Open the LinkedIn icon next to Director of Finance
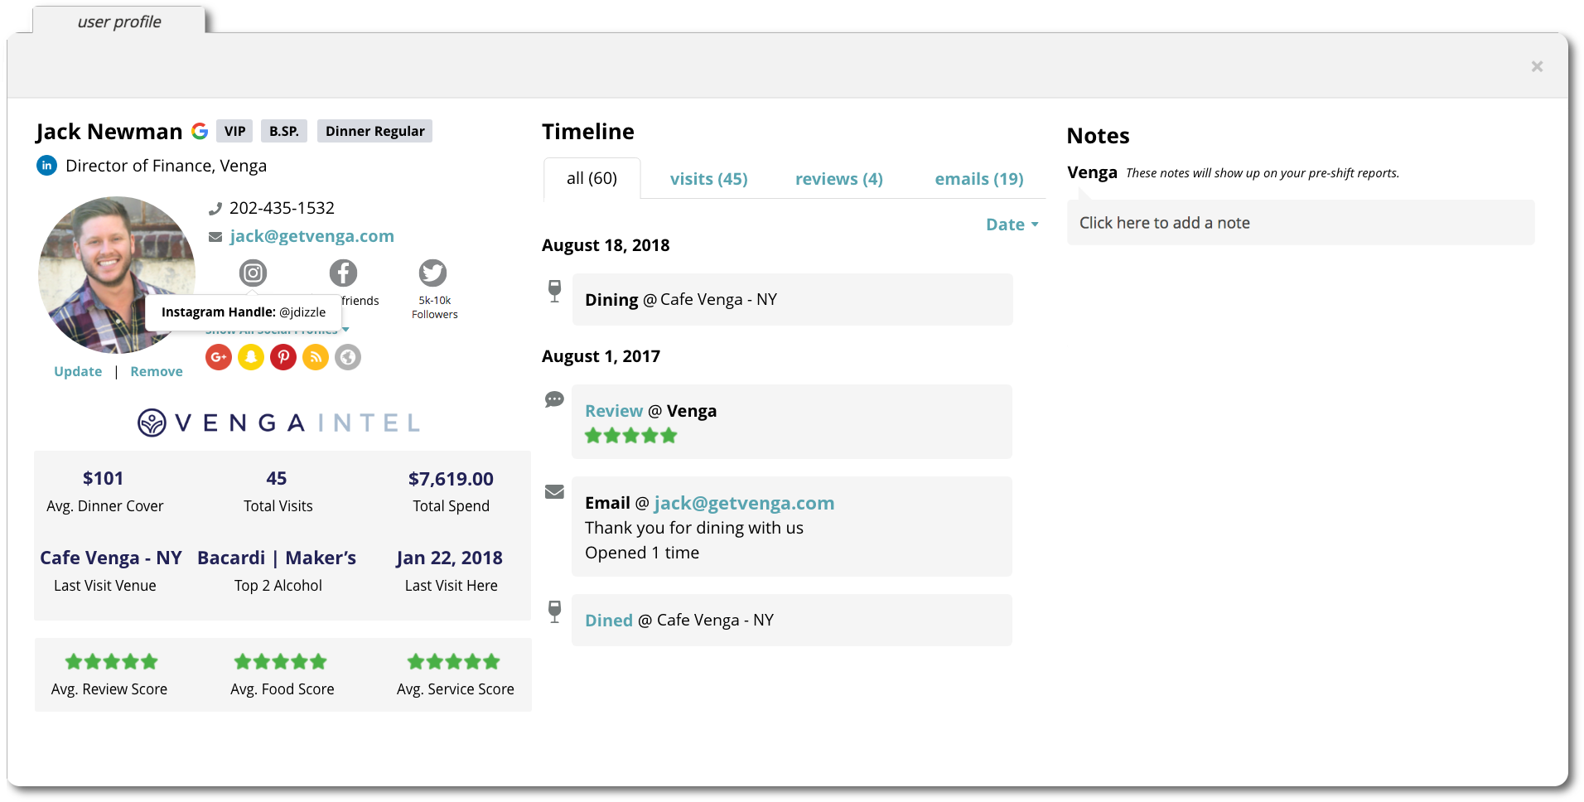Screen dimensions: 1584x802 click(x=46, y=166)
